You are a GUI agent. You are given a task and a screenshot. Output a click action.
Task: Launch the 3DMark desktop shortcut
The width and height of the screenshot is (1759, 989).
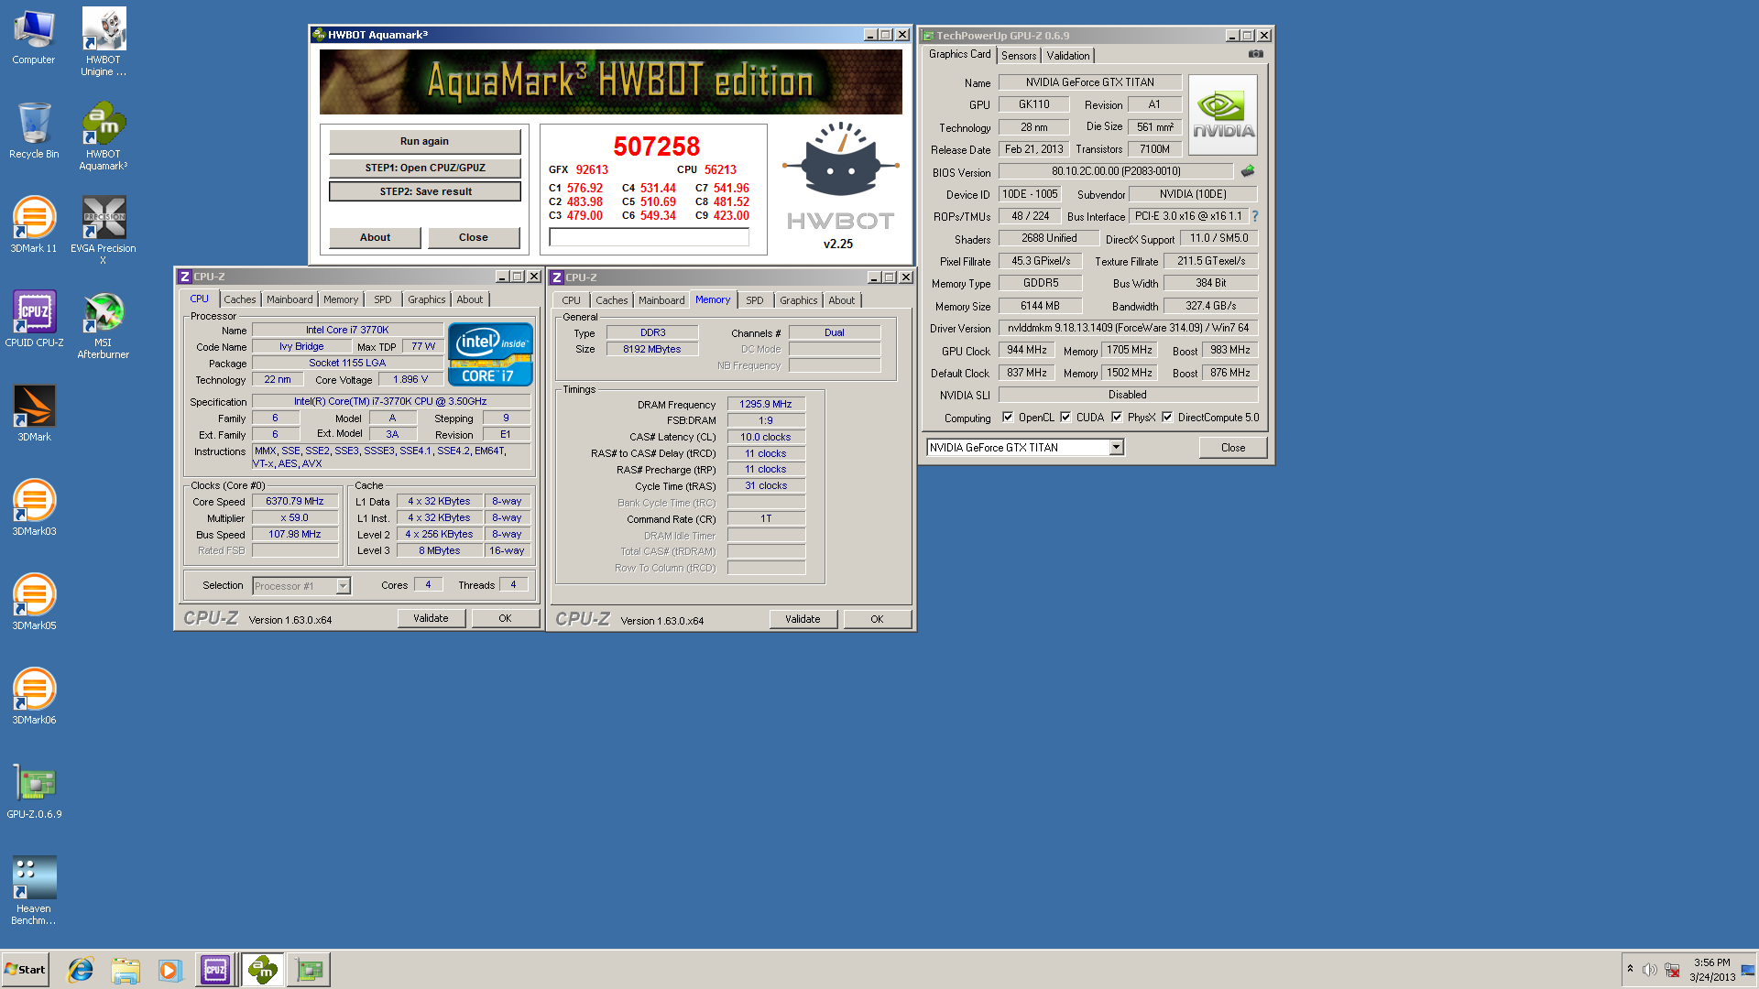tap(34, 413)
